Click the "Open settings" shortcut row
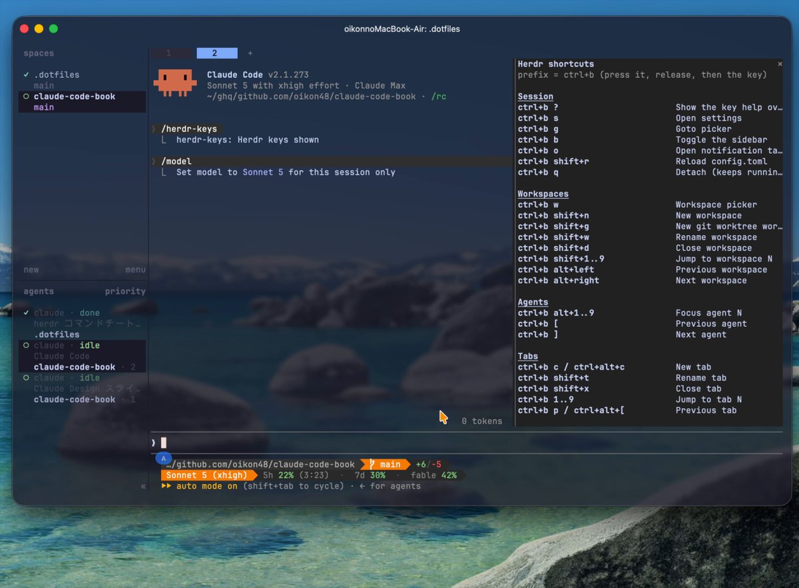Image resolution: width=799 pixels, height=588 pixels. click(x=651, y=118)
